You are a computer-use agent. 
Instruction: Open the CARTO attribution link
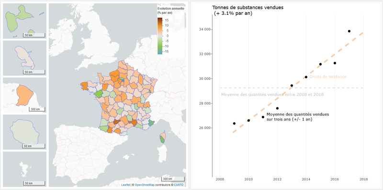coord(179,185)
